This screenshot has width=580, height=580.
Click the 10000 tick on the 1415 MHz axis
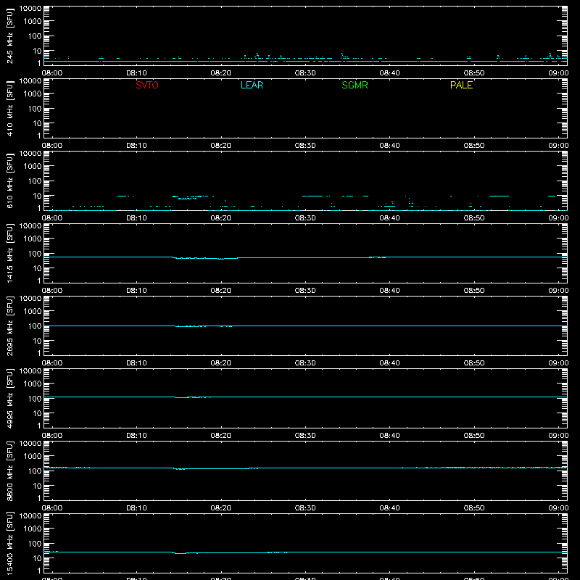coord(30,226)
